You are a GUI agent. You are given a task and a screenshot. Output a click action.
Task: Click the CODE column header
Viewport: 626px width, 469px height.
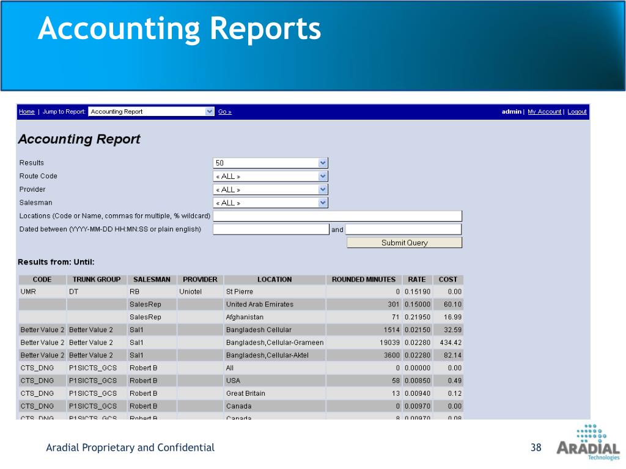[x=42, y=280]
